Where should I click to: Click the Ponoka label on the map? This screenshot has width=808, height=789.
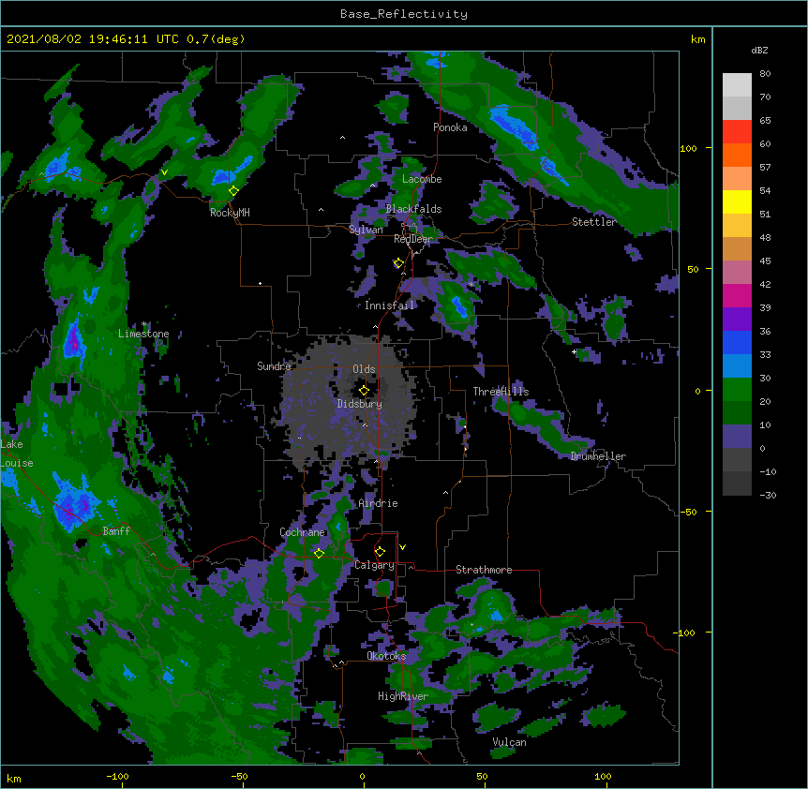[450, 127]
